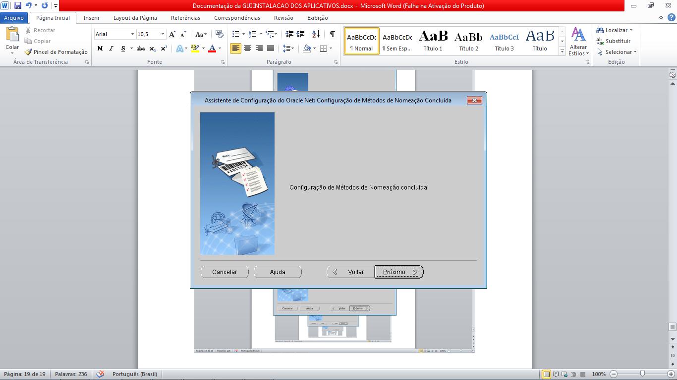Toggle italic formatting
677x380 pixels.
[110, 48]
